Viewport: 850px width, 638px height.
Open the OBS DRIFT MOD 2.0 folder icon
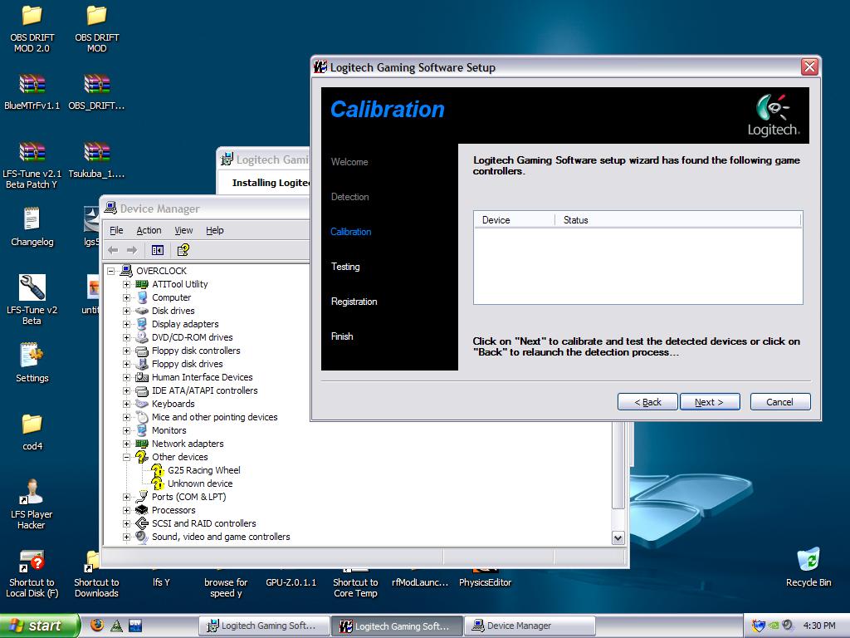pos(32,16)
